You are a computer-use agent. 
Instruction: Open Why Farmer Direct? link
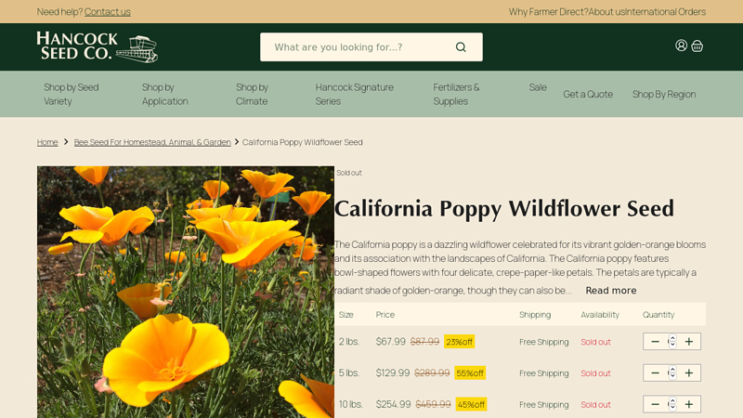click(x=548, y=12)
